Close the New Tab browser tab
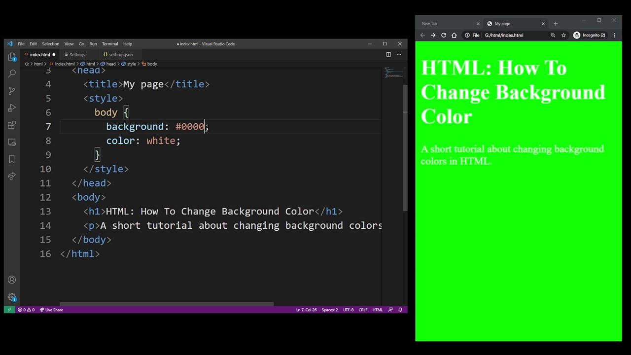Screen dimensions: 631x355 [x=478, y=24]
